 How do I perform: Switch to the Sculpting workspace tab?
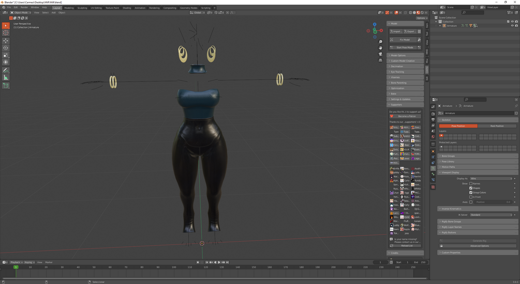[82, 8]
